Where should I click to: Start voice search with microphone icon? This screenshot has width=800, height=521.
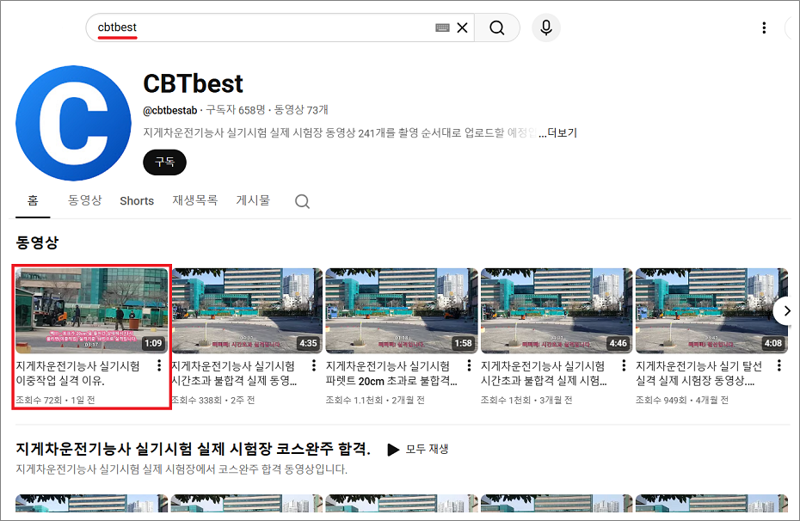[x=546, y=28]
